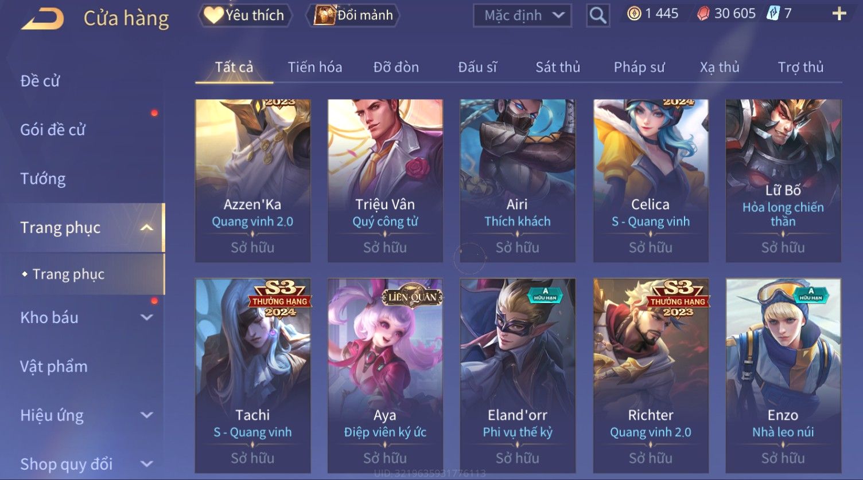Select the Aya Điệp viên ký ức skin
The width and height of the screenshot is (863, 480).
[385, 376]
